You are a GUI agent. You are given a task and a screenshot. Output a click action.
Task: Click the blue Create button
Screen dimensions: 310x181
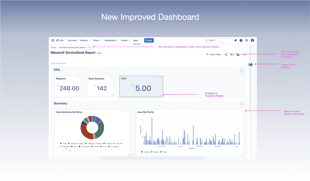(149, 40)
